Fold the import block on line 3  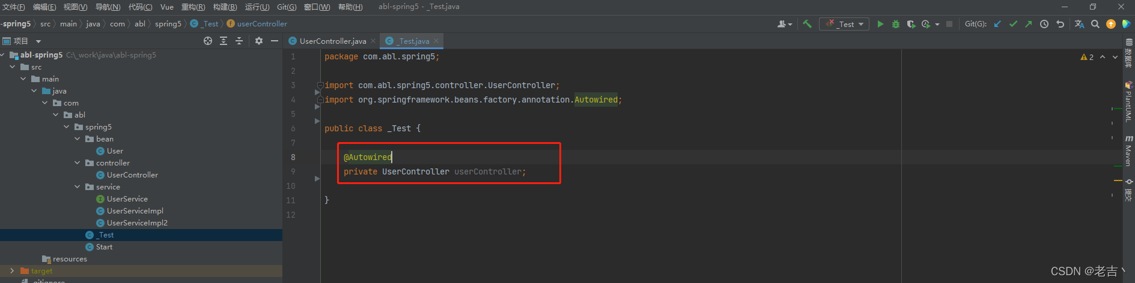pos(320,85)
